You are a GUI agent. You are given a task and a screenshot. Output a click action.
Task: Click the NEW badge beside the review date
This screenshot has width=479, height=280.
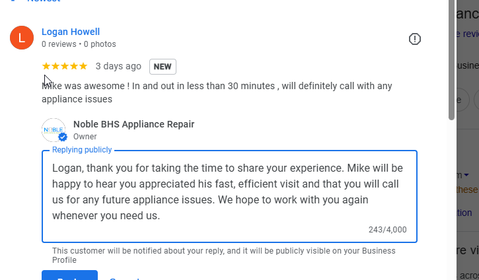tap(163, 67)
